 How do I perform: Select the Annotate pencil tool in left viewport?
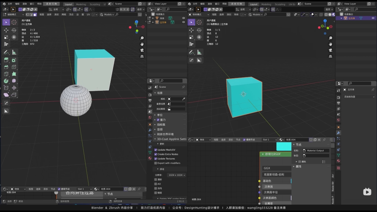tap(6, 52)
